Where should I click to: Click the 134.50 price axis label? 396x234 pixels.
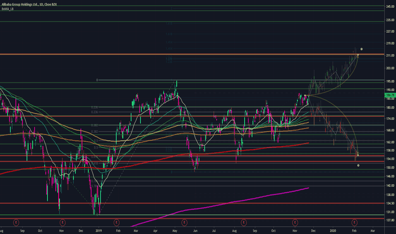click(390, 203)
